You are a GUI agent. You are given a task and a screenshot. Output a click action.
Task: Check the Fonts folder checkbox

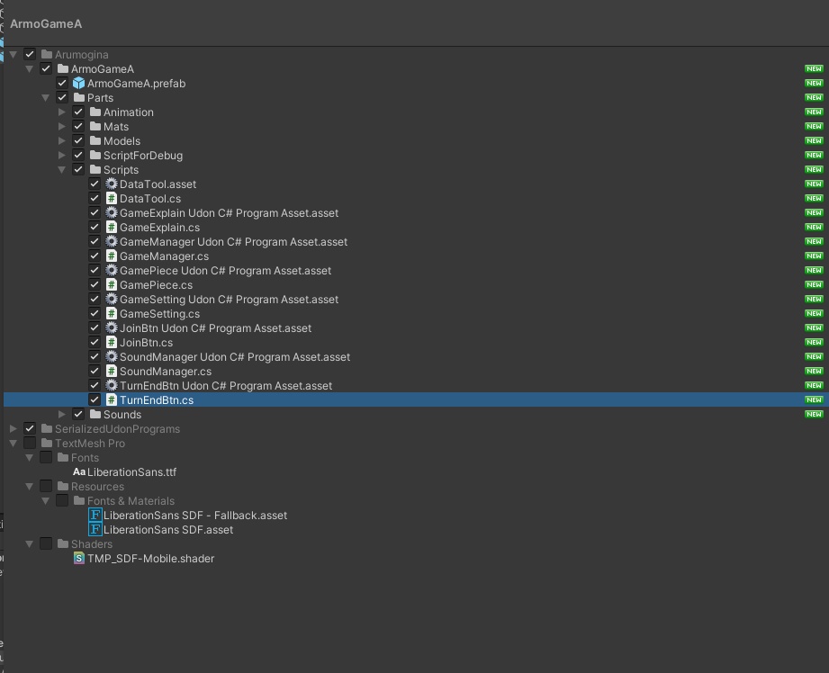(x=46, y=457)
